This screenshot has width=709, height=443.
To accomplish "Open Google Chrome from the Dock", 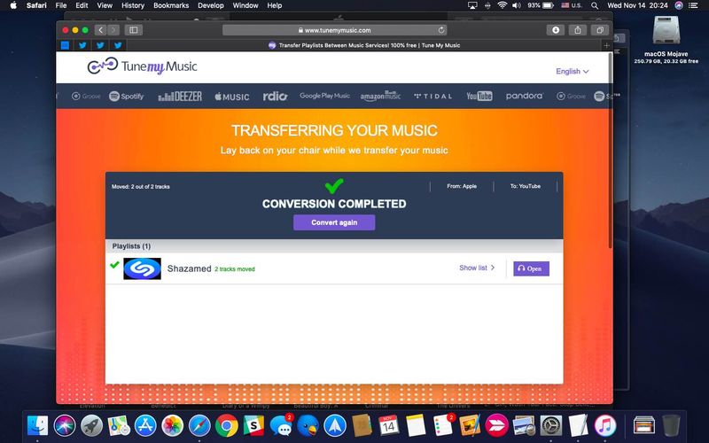I will click(227, 425).
